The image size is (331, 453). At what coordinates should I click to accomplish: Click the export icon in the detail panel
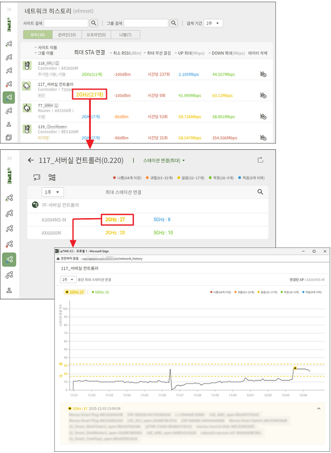point(260,160)
